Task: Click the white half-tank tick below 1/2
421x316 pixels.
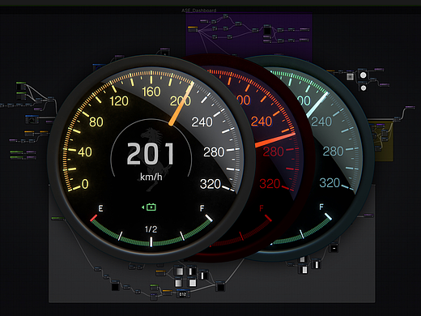Action: (x=151, y=241)
